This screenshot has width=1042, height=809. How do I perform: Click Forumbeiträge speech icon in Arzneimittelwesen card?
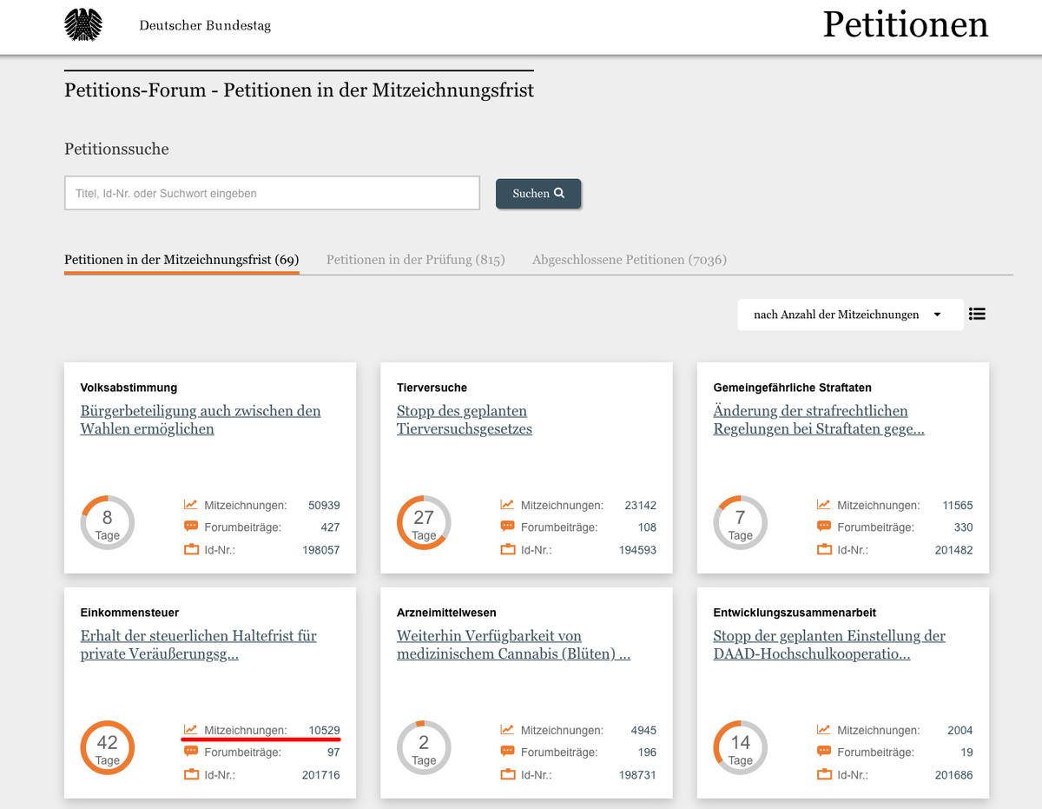pos(507,752)
